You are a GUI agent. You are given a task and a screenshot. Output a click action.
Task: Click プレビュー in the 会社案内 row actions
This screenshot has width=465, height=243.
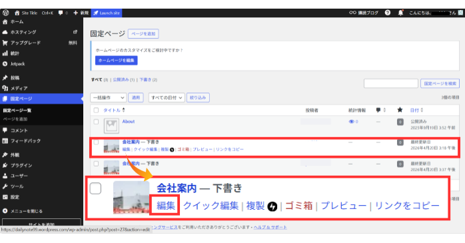click(x=203, y=149)
